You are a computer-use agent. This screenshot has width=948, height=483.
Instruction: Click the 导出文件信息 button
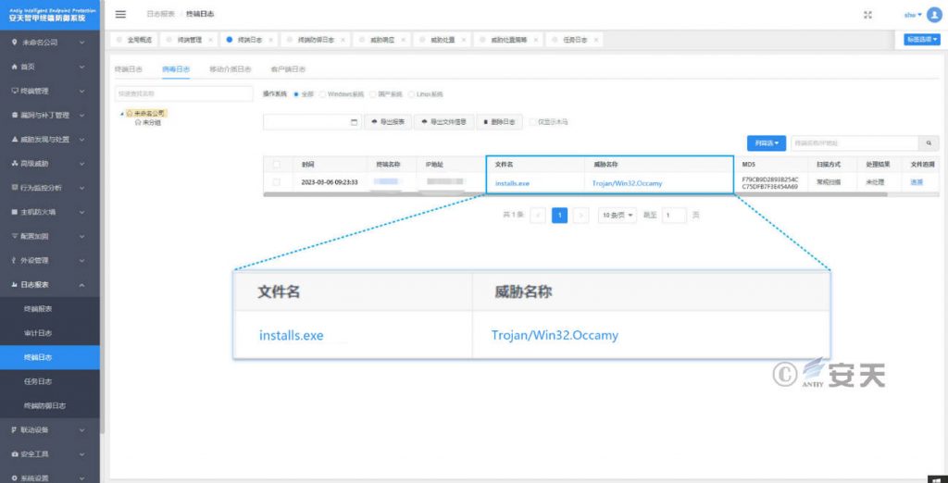pyautogui.click(x=443, y=122)
